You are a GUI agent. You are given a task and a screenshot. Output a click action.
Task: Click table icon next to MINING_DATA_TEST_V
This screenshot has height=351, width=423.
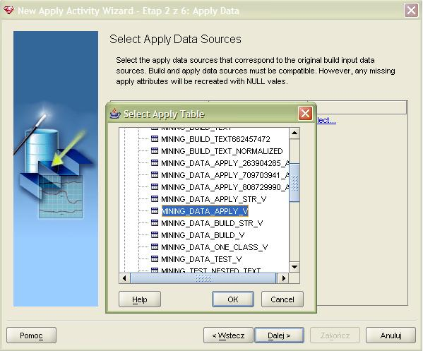tap(155, 259)
